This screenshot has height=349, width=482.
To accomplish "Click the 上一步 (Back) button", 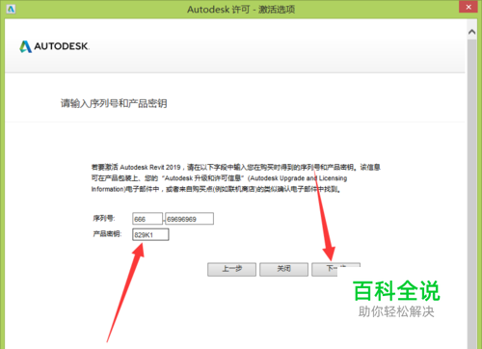I will tap(231, 269).
